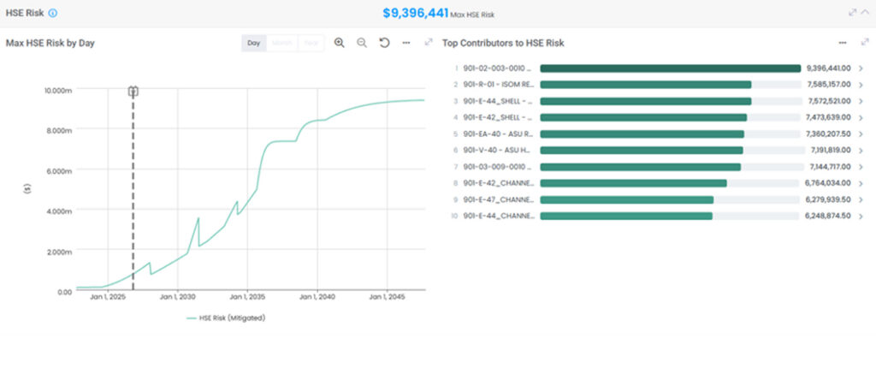Switch chart granularity to Year
The image size is (876, 386).
[311, 43]
